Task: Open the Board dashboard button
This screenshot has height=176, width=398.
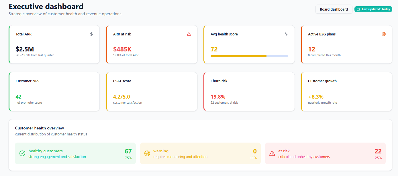Action: pos(334,9)
